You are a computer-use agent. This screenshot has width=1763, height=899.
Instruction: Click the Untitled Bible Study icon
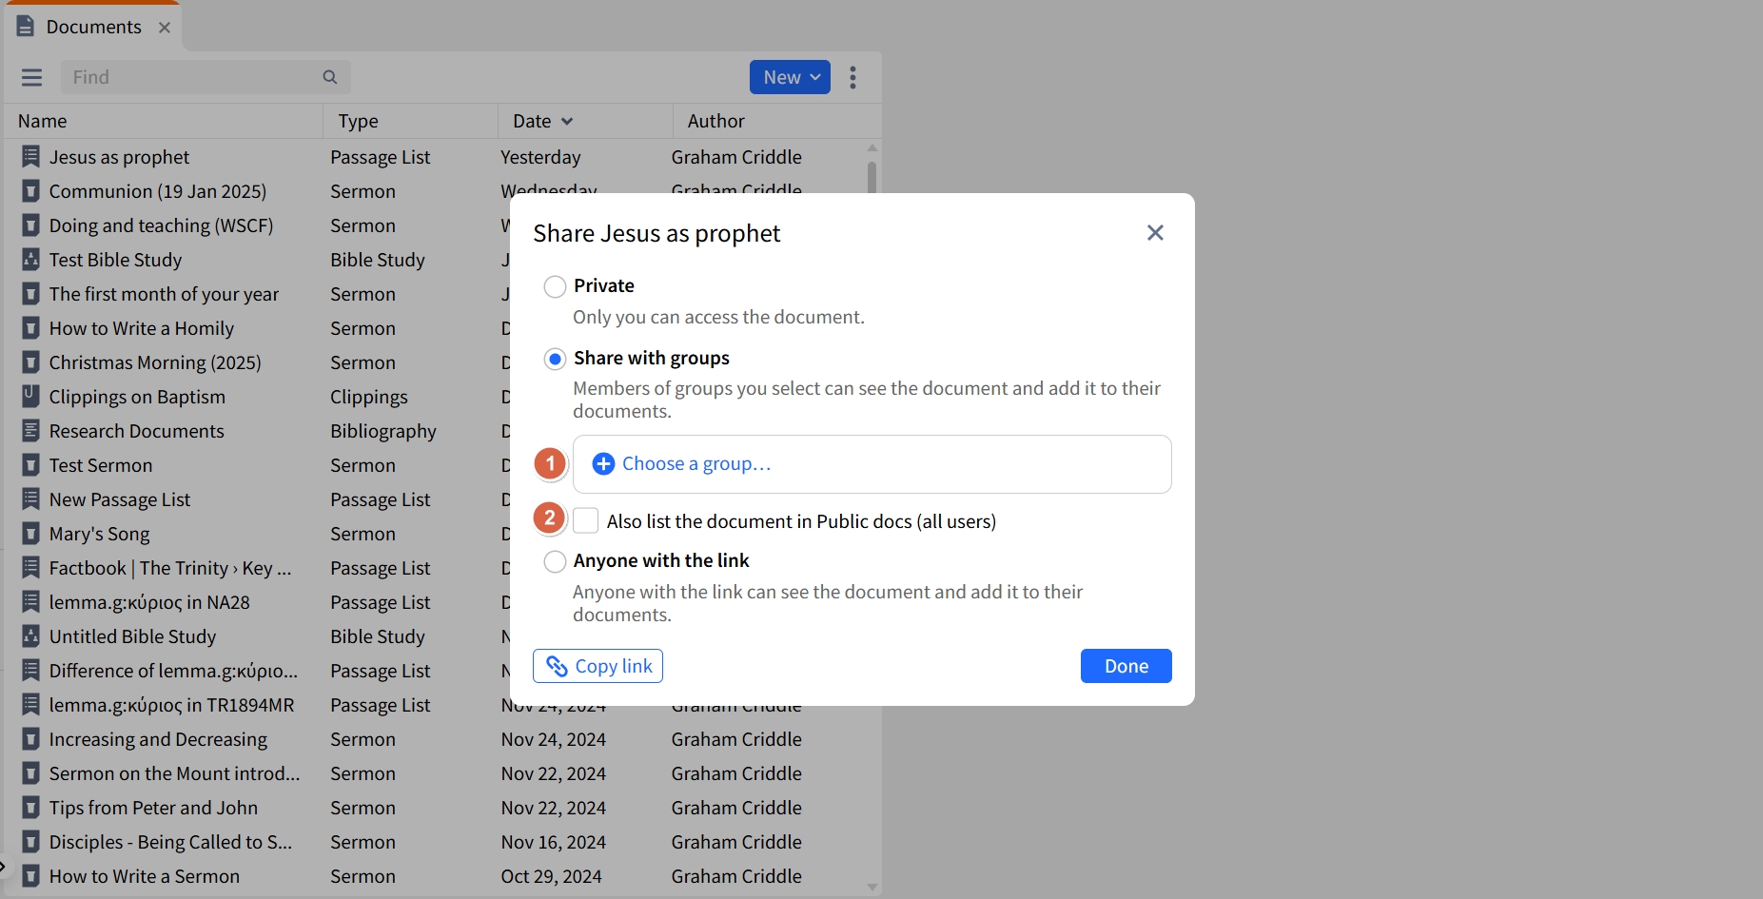click(30, 636)
